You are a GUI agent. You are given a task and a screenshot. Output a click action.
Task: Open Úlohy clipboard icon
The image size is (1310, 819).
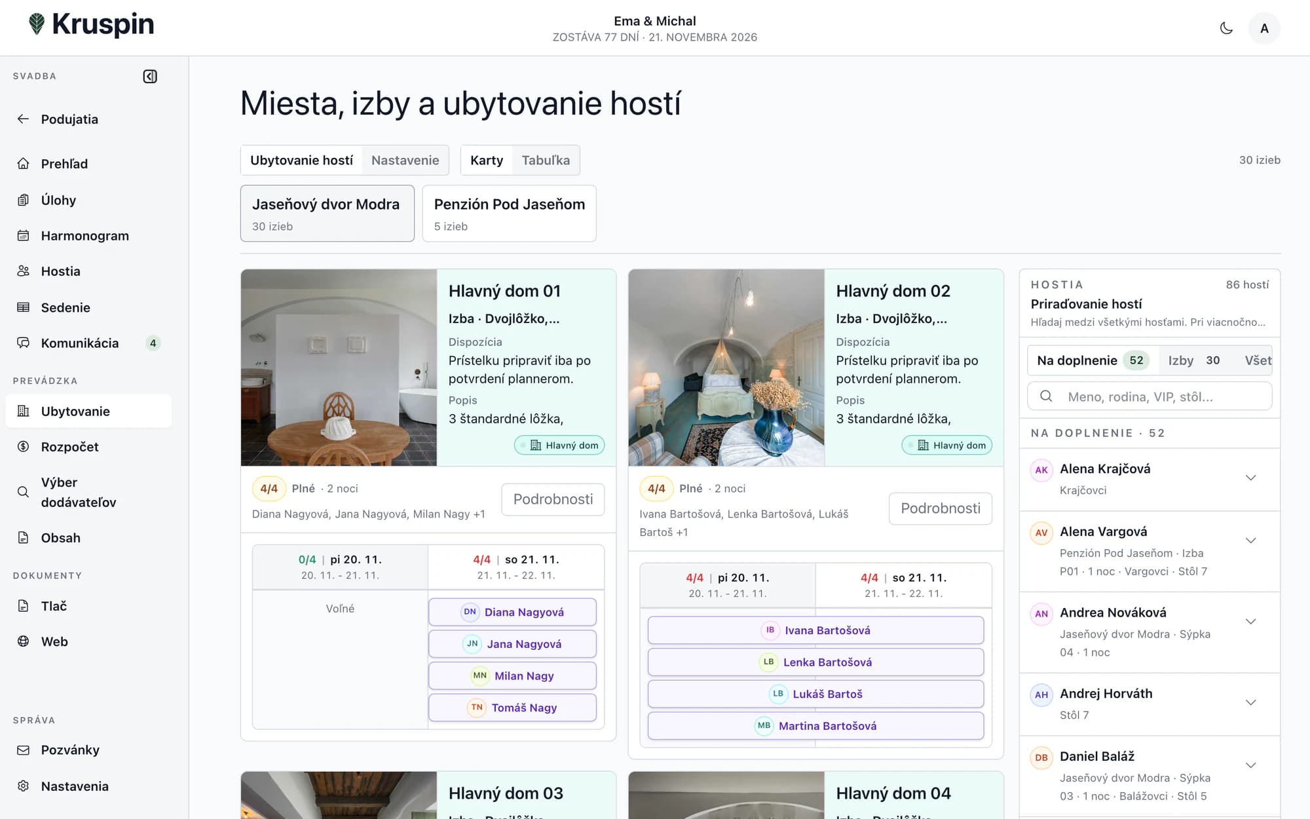tap(24, 200)
